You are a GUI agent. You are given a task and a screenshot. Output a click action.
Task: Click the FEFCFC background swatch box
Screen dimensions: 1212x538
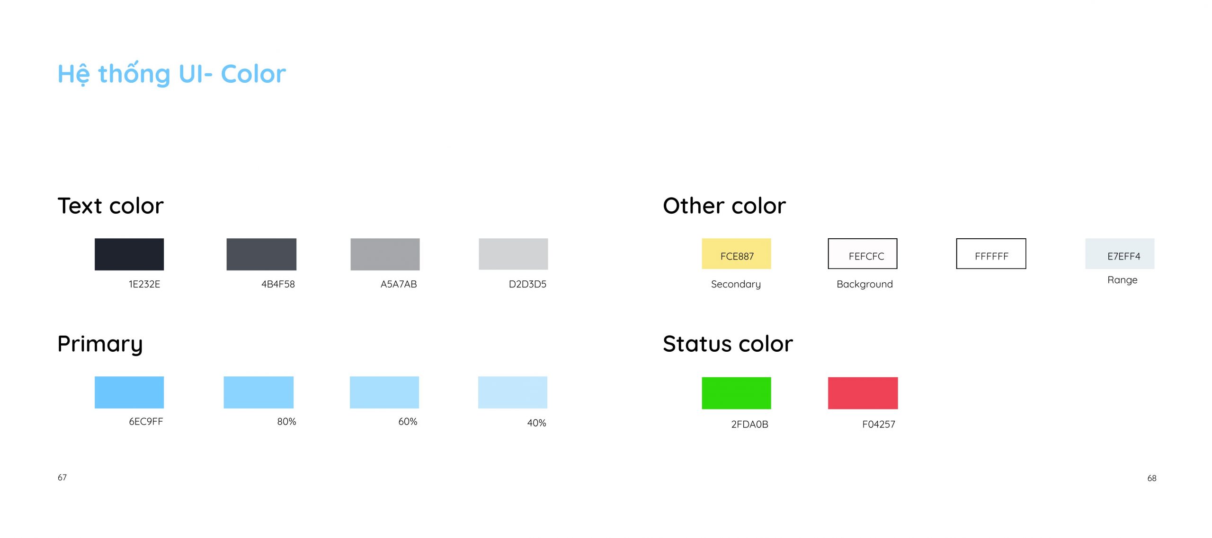[x=863, y=254]
